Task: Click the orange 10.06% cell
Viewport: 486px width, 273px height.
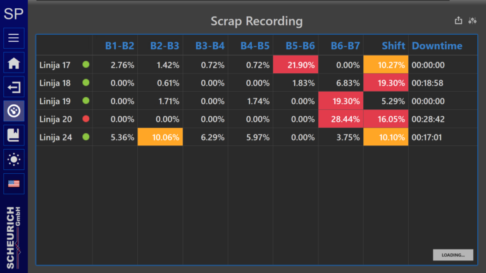Action: point(160,137)
